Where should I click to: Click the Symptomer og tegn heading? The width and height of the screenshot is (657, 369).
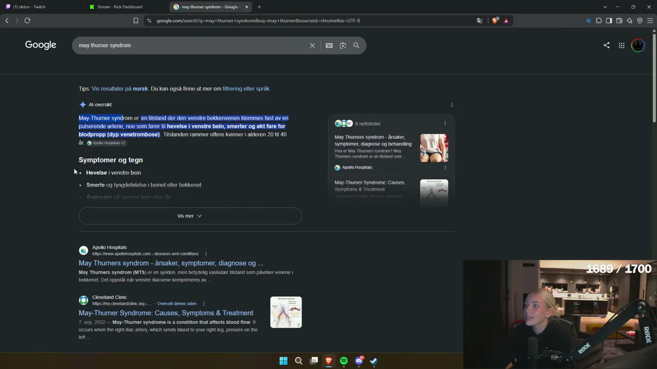110,160
